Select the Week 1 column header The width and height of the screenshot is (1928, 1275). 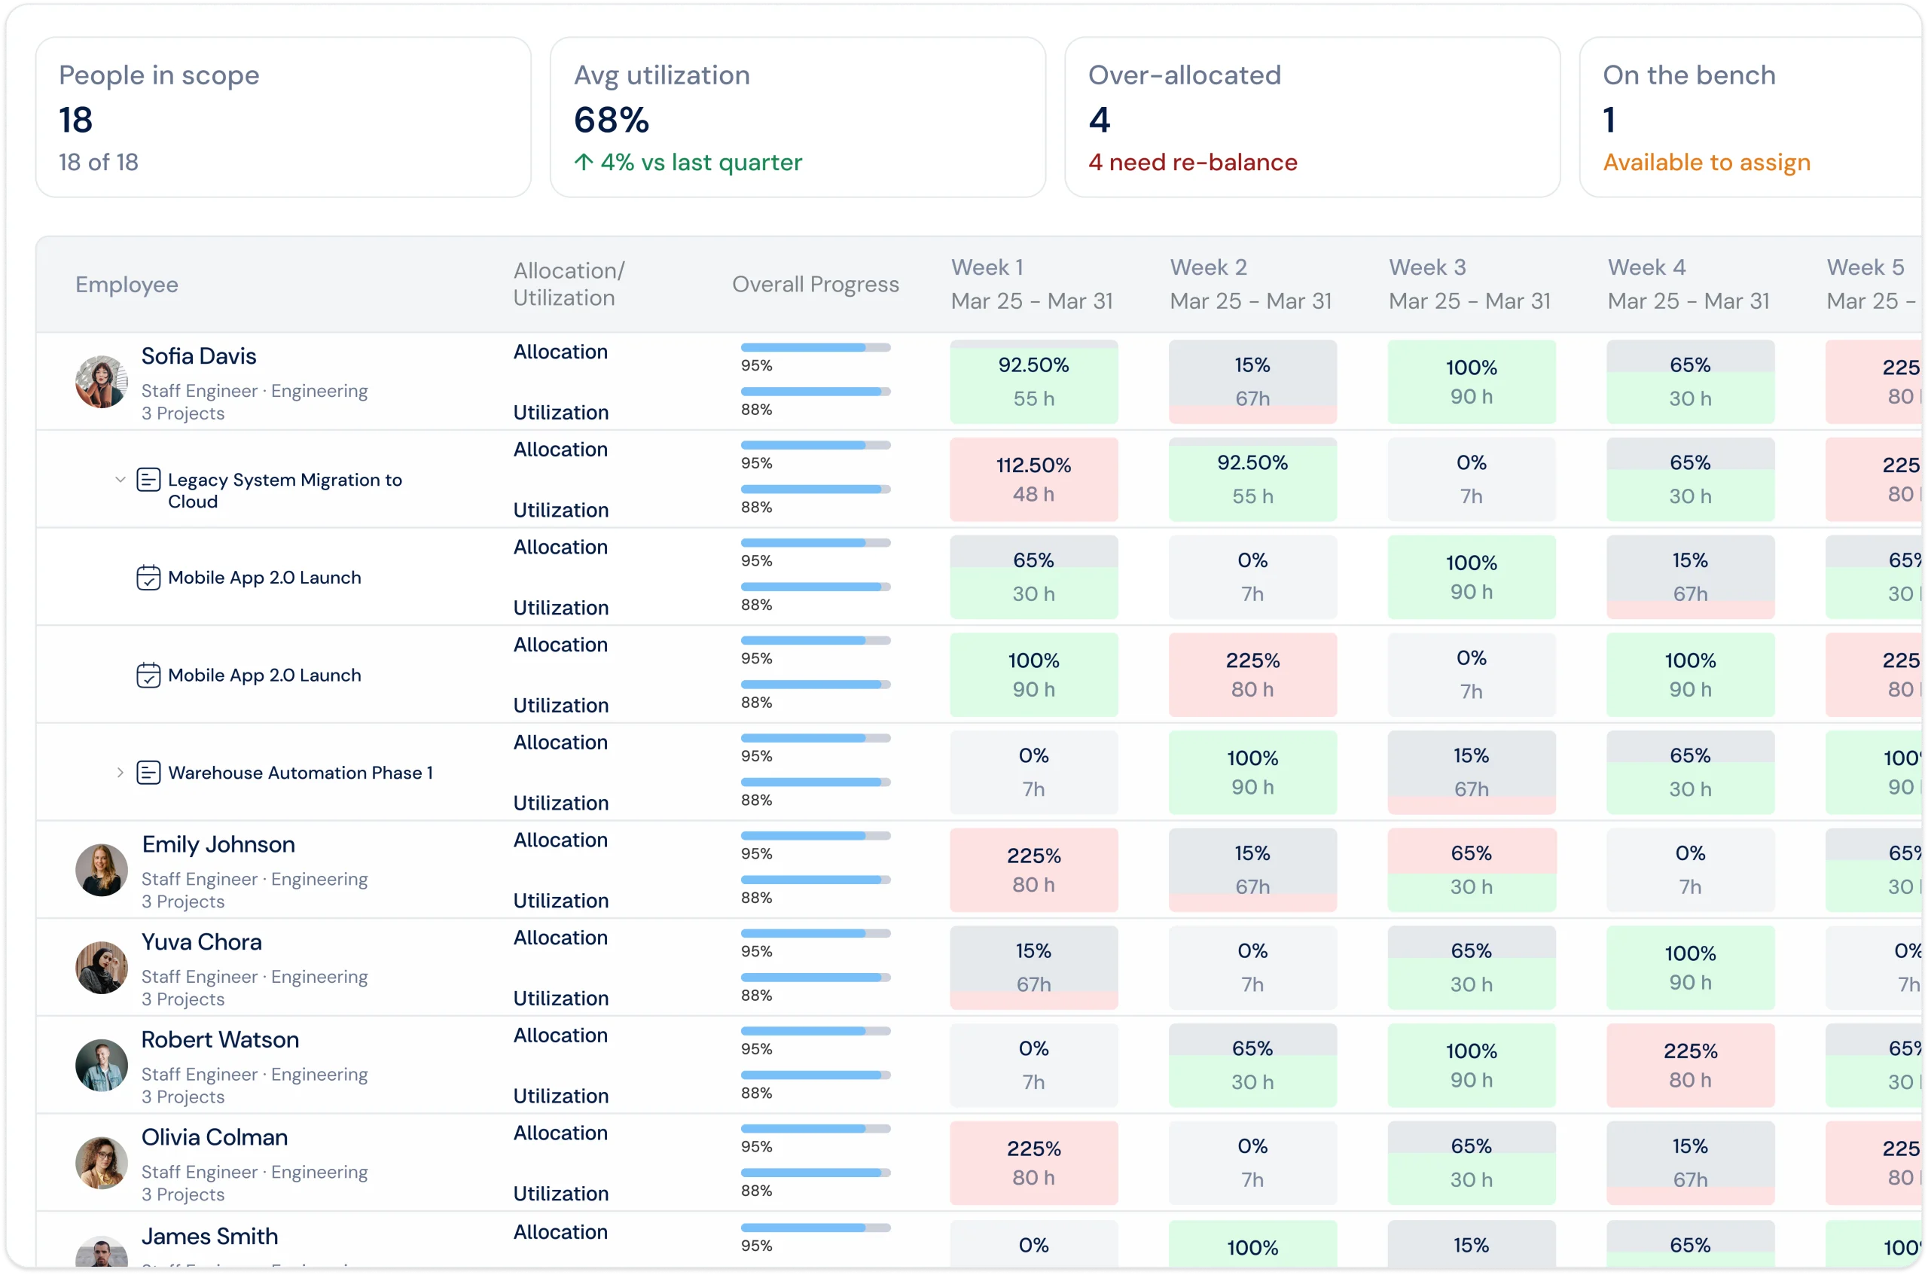1032,284
